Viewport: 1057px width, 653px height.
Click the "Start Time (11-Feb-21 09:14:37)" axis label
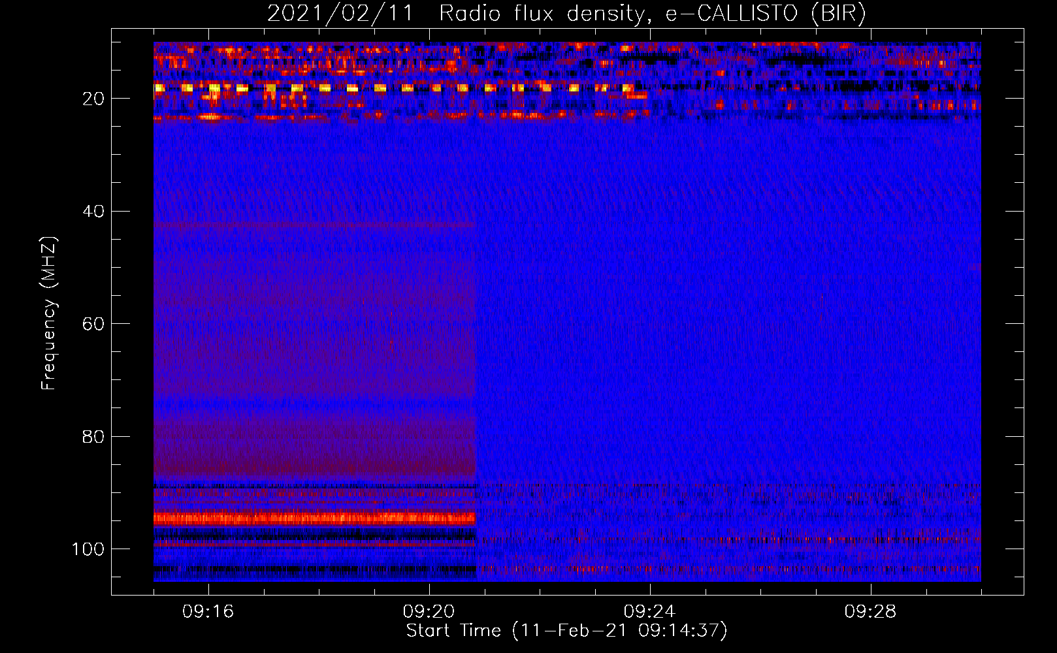(566, 631)
